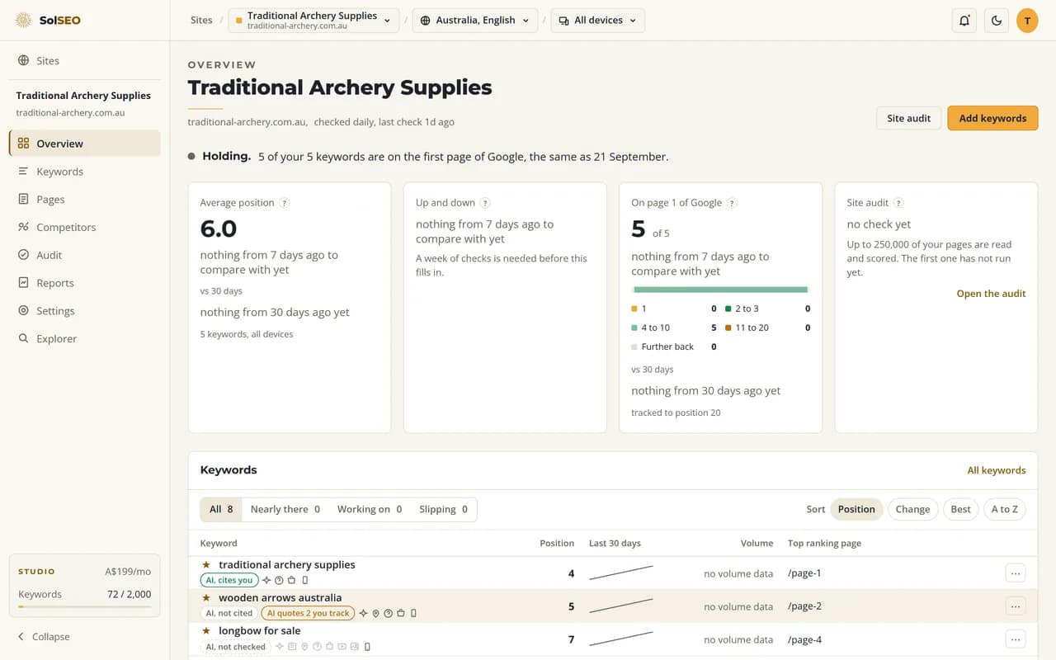Collapse the sidebar
The height and width of the screenshot is (660, 1056).
pos(44,637)
